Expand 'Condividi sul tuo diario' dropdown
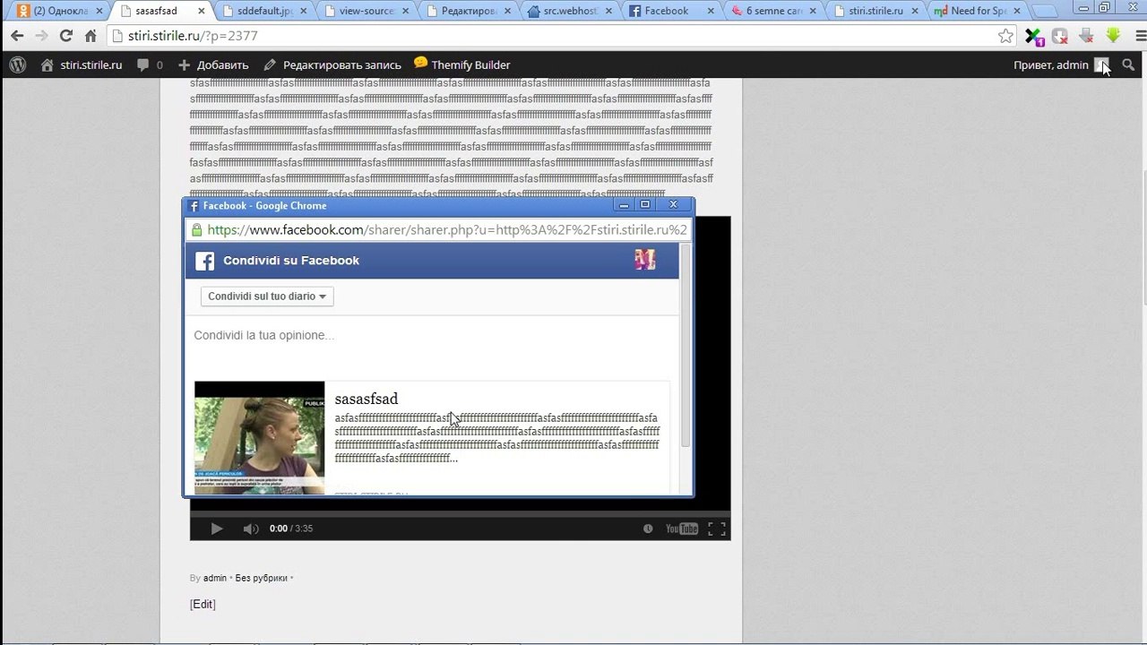 click(267, 297)
